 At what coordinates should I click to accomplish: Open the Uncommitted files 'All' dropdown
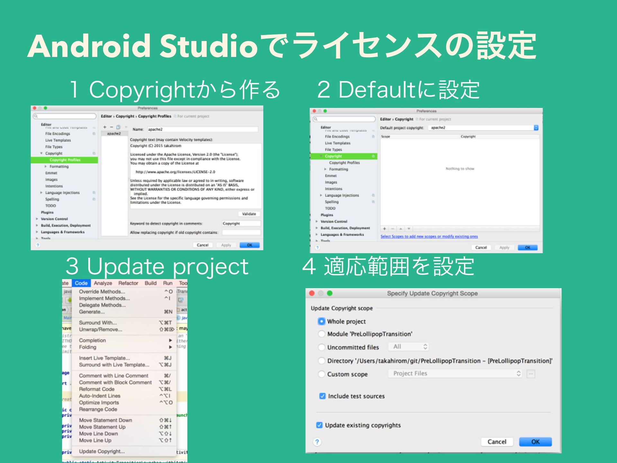click(x=408, y=347)
